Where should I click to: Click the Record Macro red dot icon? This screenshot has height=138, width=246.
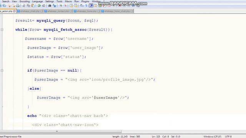click(120, 6)
